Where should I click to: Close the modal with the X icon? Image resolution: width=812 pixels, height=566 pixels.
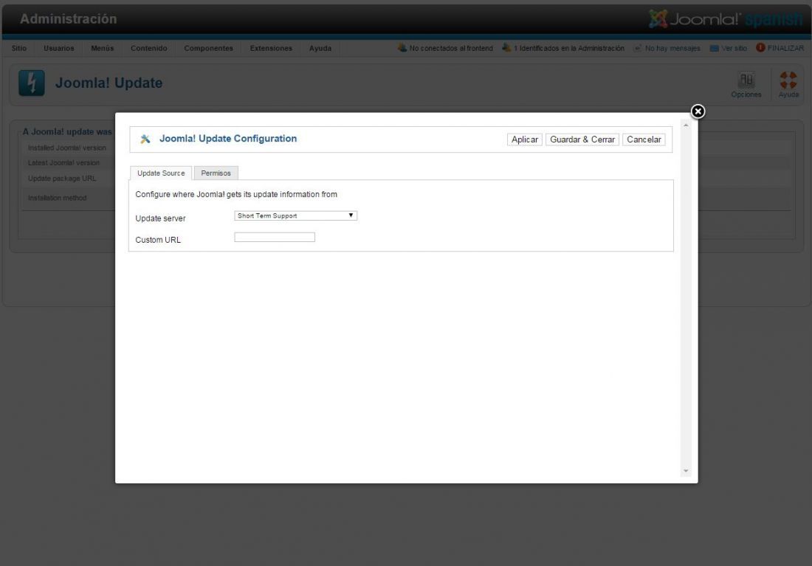tap(698, 111)
